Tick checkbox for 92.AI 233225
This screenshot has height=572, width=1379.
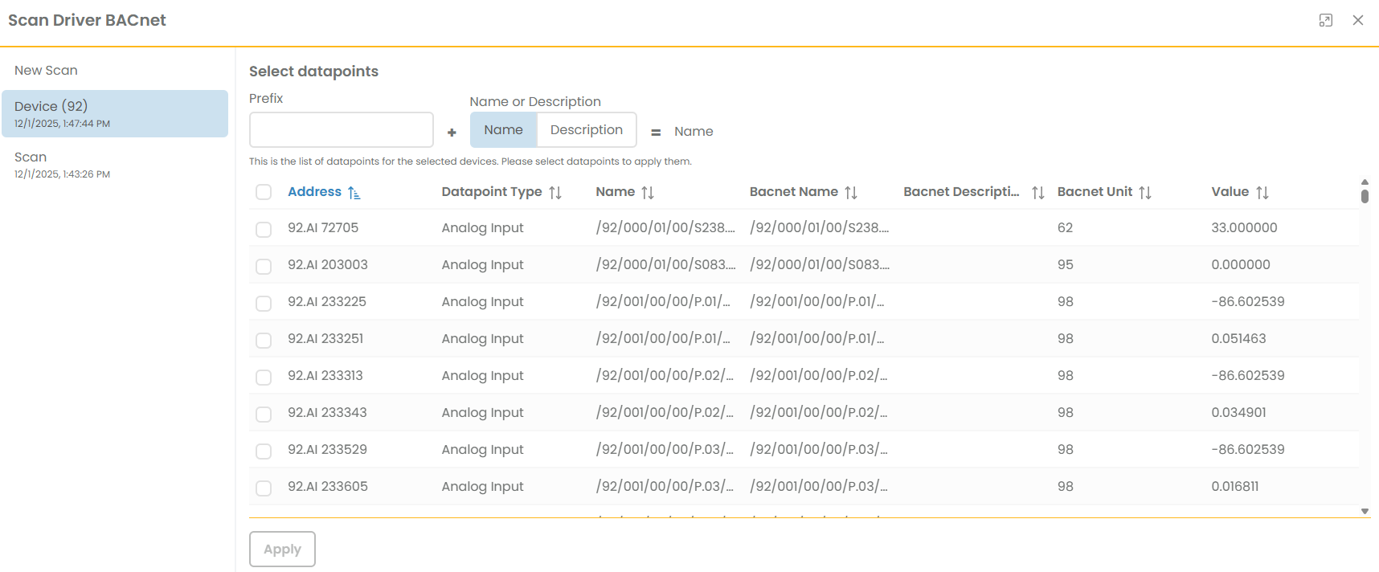264,303
